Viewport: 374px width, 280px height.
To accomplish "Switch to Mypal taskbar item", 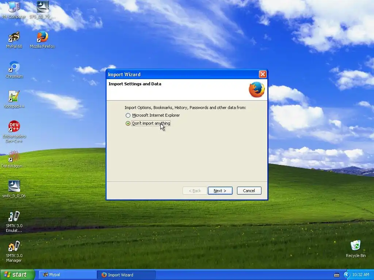I will pos(68,275).
